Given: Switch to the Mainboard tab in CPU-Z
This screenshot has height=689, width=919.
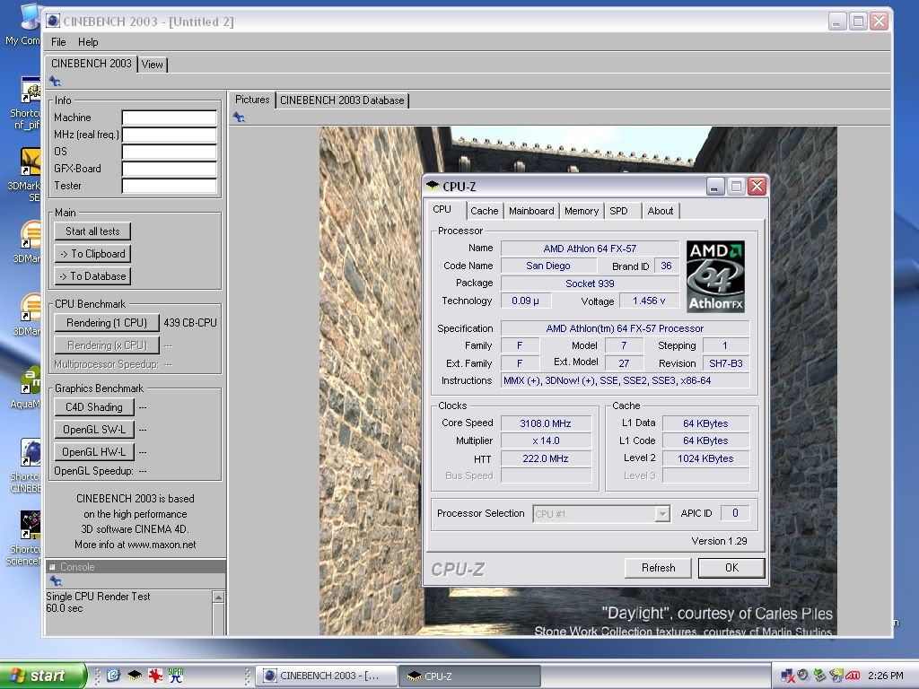Looking at the screenshot, I should pyautogui.click(x=530, y=211).
